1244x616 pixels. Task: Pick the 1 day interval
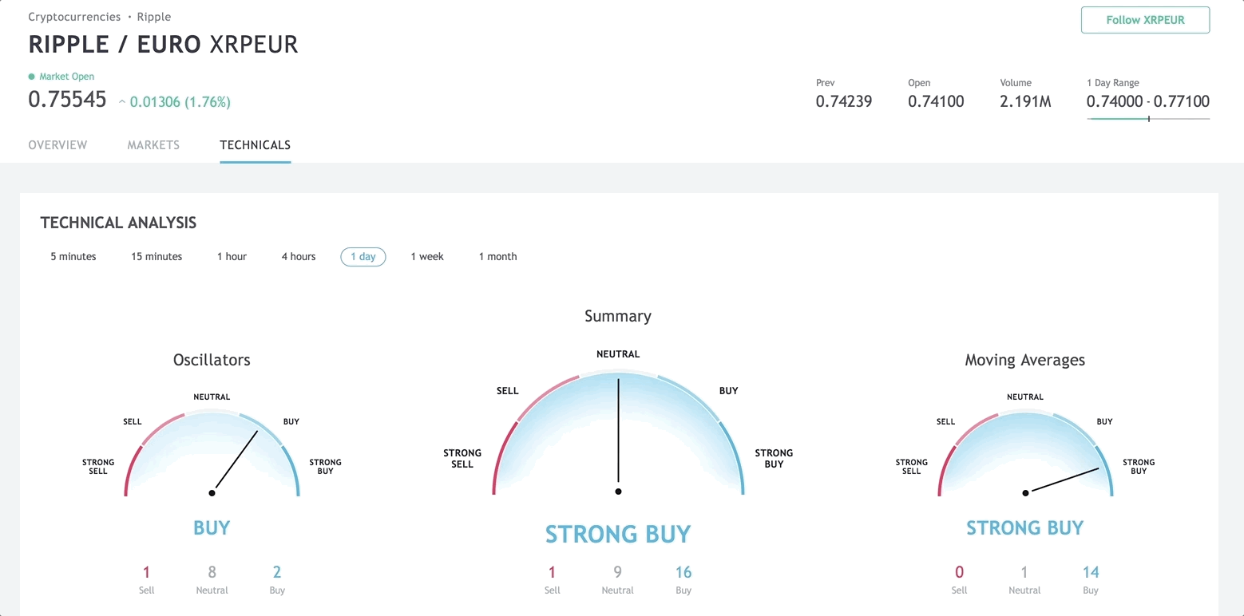[363, 257]
